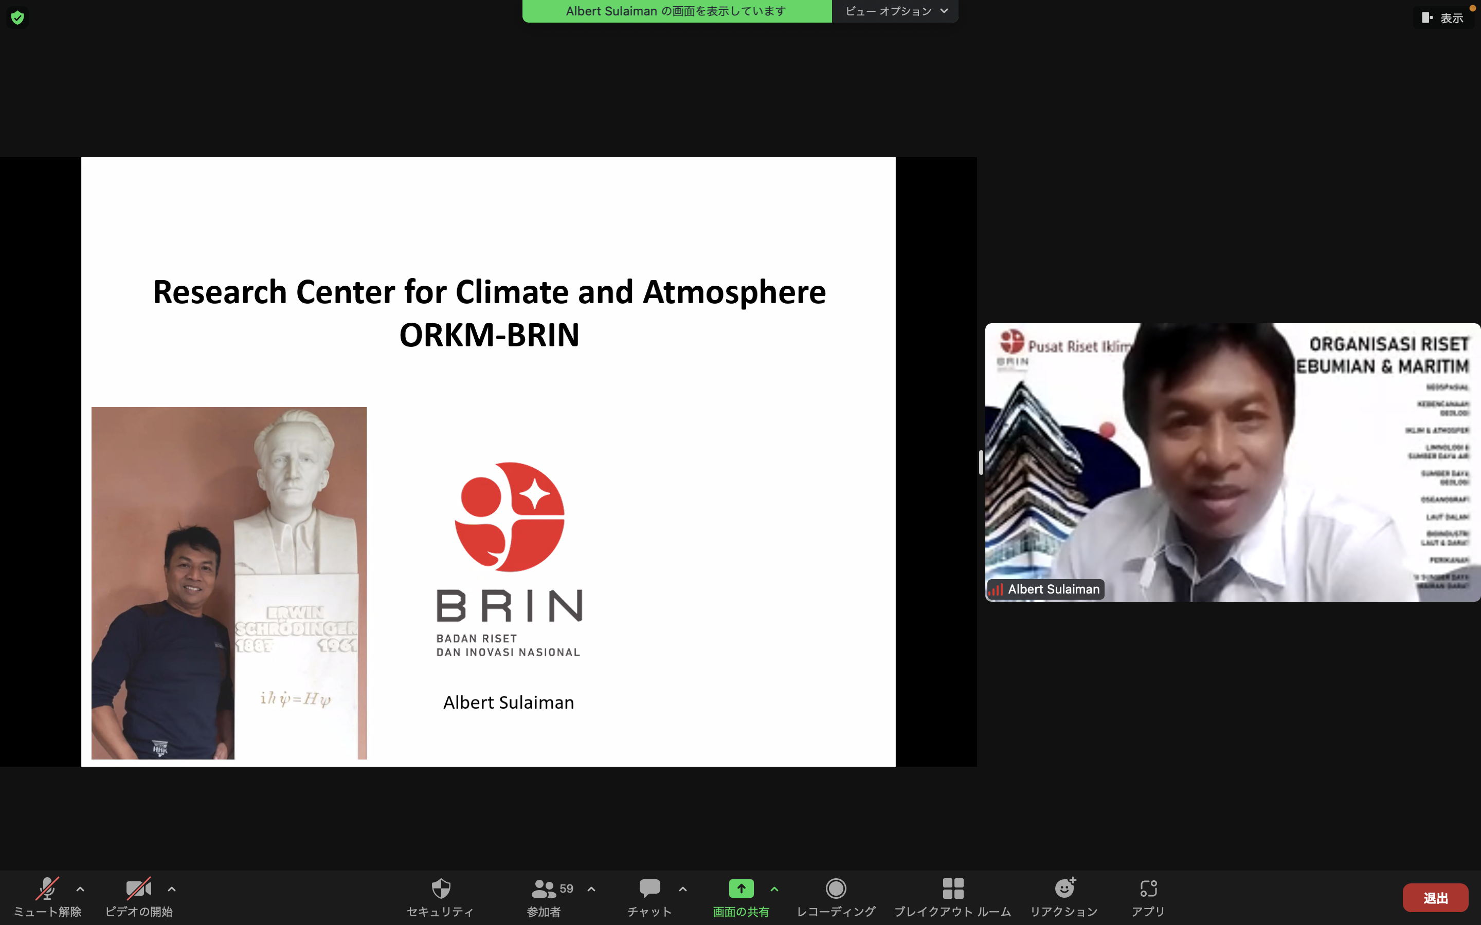
Task: Click Albert Sulaiman name text on slide
Action: click(x=509, y=702)
